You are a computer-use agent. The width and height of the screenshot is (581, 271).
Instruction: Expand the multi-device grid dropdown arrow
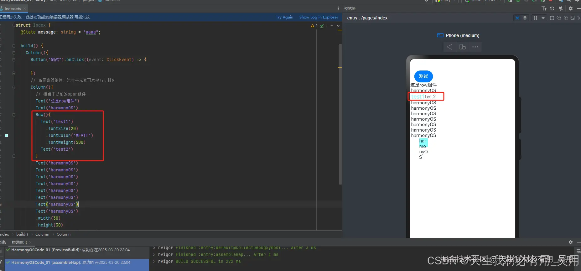(543, 18)
